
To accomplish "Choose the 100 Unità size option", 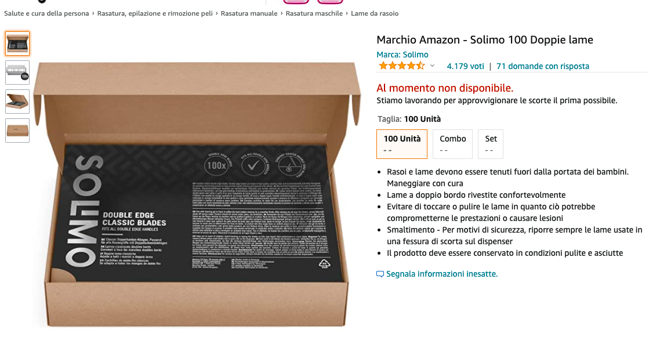I will tap(401, 144).
